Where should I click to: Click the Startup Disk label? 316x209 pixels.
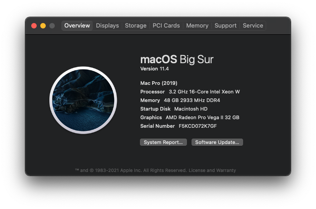coord(155,109)
